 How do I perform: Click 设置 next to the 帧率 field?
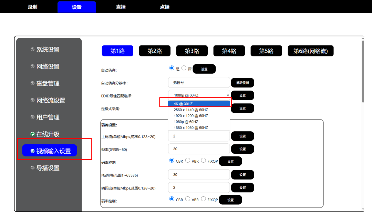click(242, 149)
